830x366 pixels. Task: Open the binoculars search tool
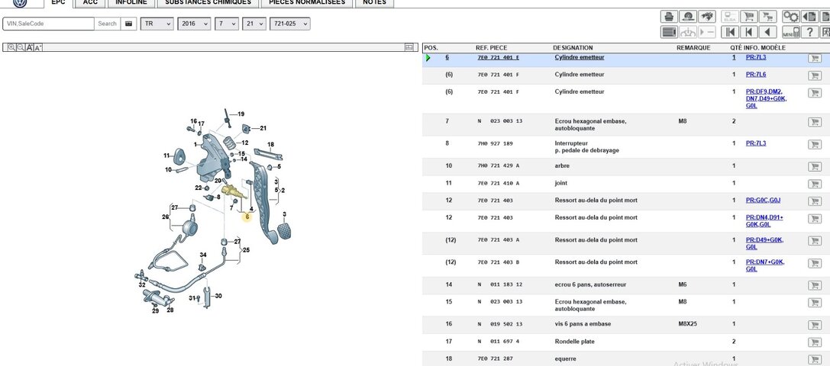(x=707, y=16)
